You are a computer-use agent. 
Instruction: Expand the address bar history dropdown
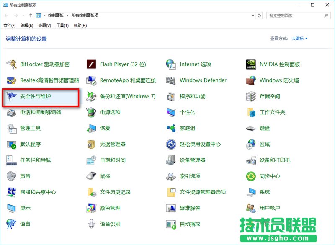[253, 15]
